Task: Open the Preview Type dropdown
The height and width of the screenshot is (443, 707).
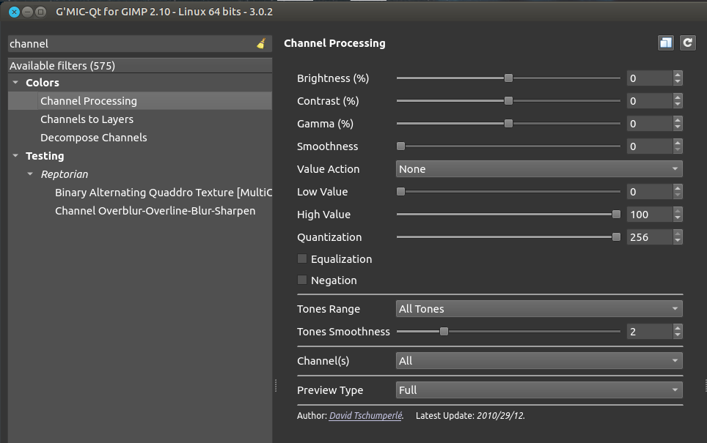Action: 538,390
